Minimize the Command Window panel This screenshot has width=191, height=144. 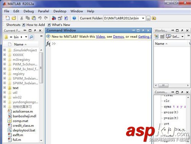point(133,30)
